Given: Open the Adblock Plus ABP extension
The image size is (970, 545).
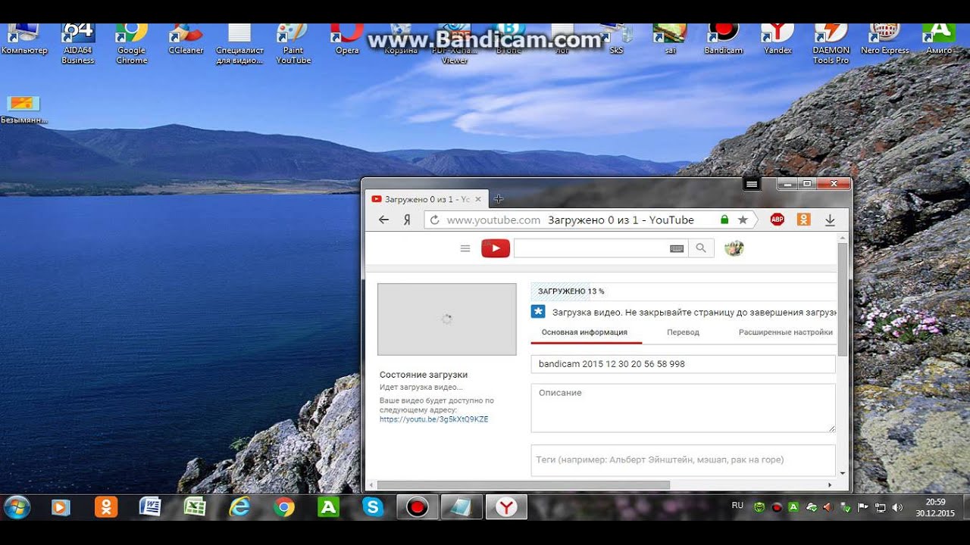Looking at the screenshot, I should (778, 220).
